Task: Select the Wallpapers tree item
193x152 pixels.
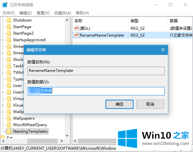Action: (24, 118)
